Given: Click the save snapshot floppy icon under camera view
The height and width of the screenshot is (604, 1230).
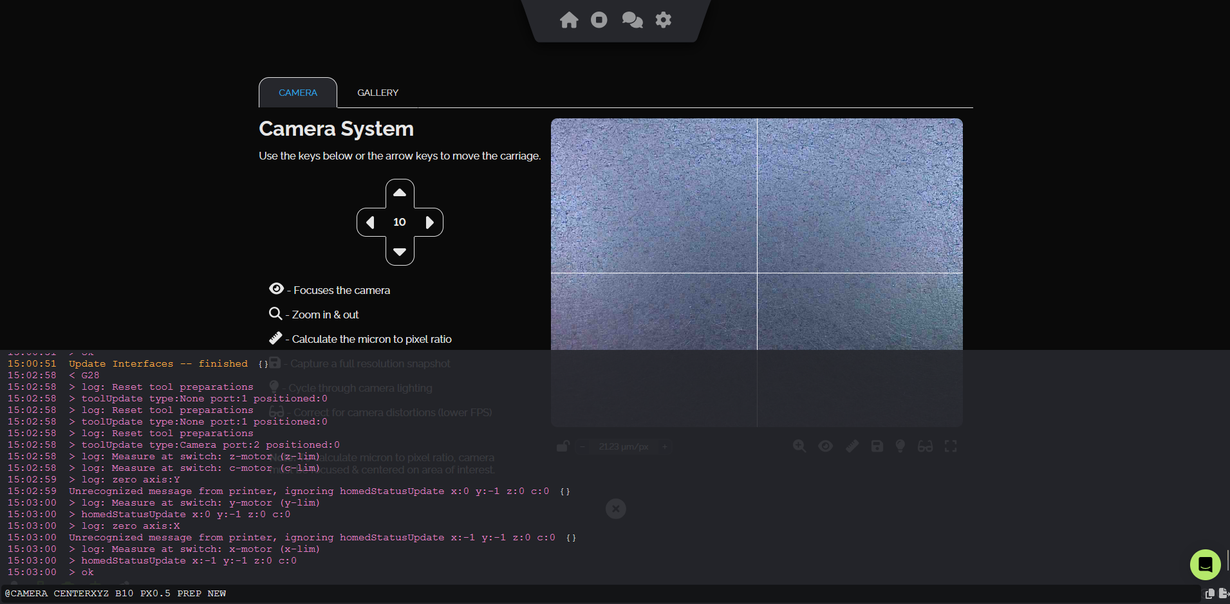Looking at the screenshot, I should 877,446.
